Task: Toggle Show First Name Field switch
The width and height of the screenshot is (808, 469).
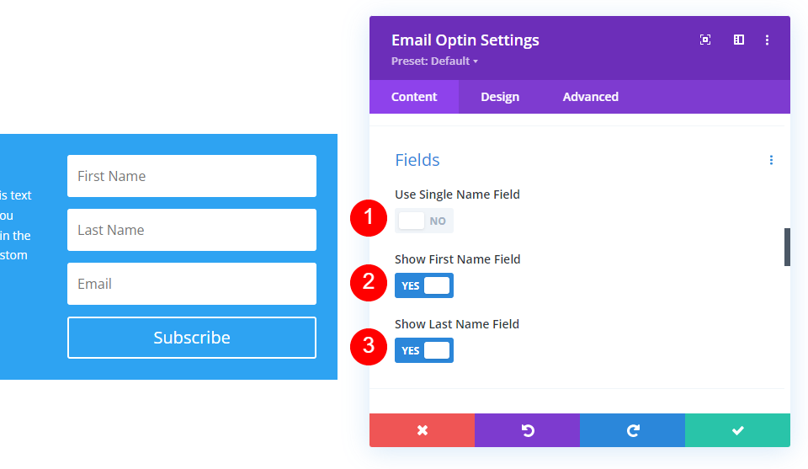Action: point(424,285)
